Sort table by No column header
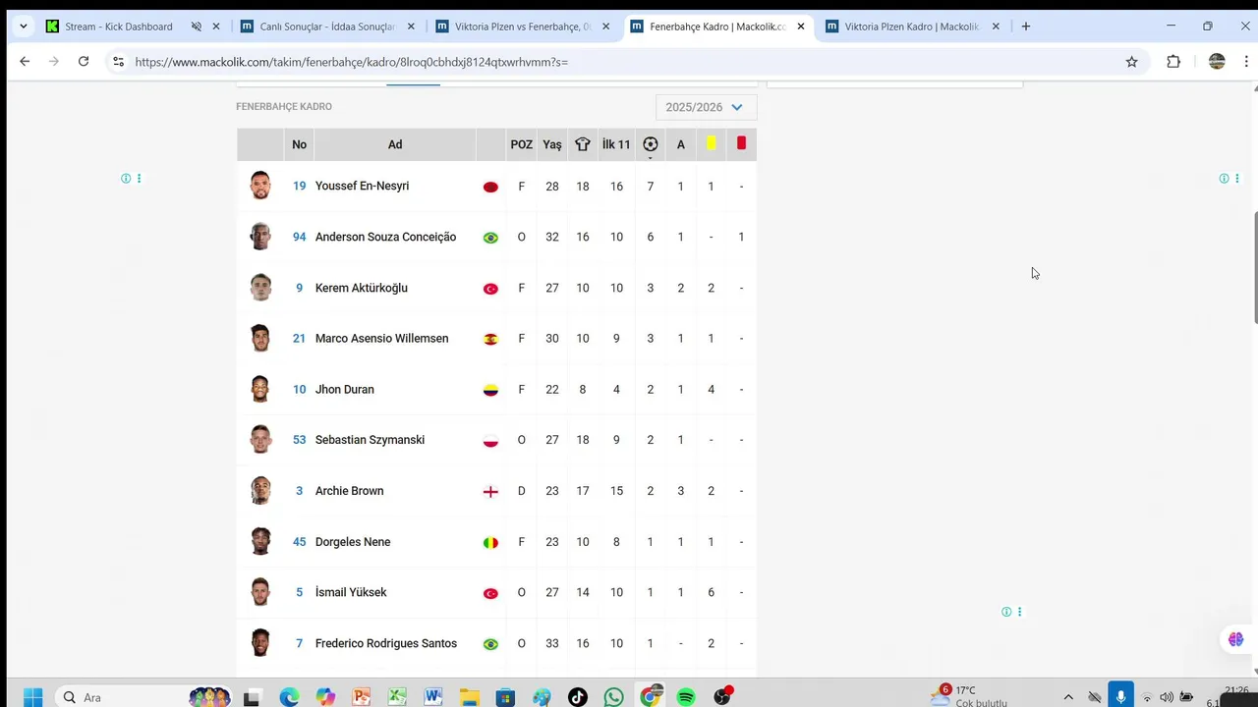The width and height of the screenshot is (1258, 707). [299, 144]
